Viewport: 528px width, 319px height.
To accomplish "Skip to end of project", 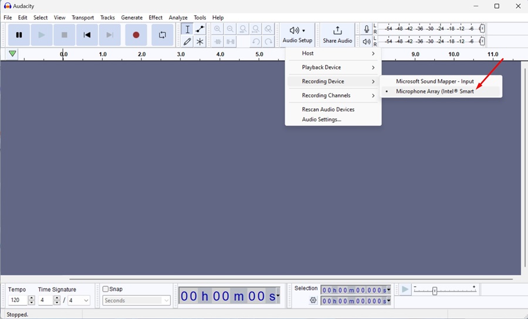I will pyautogui.click(x=110, y=35).
